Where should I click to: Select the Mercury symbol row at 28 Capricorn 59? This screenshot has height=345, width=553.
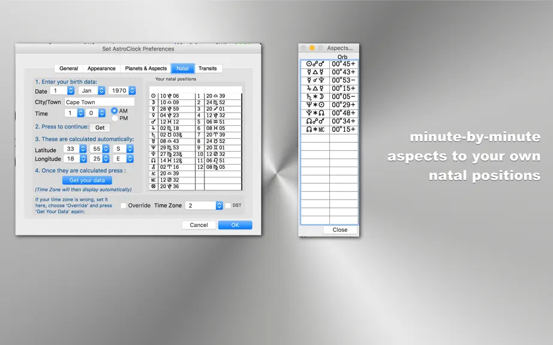click(x=172, y=109)
